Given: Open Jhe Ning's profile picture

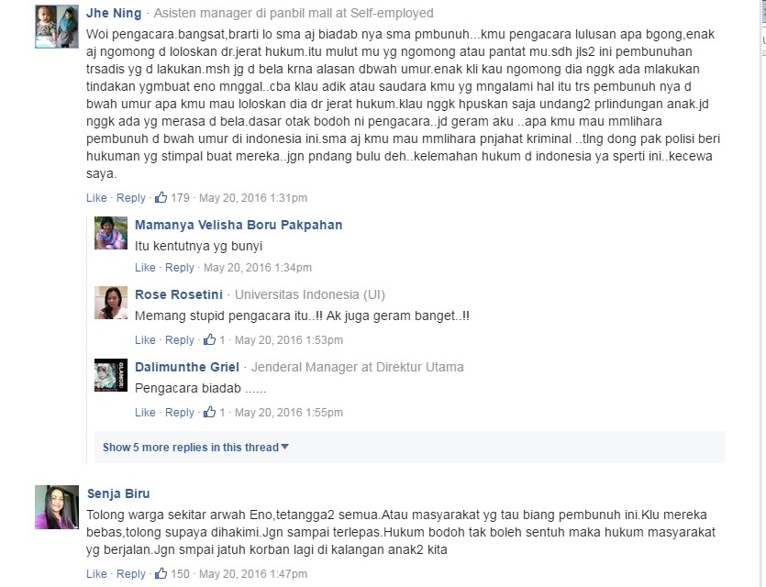Looking at the screenshot, I should (57, 27).
